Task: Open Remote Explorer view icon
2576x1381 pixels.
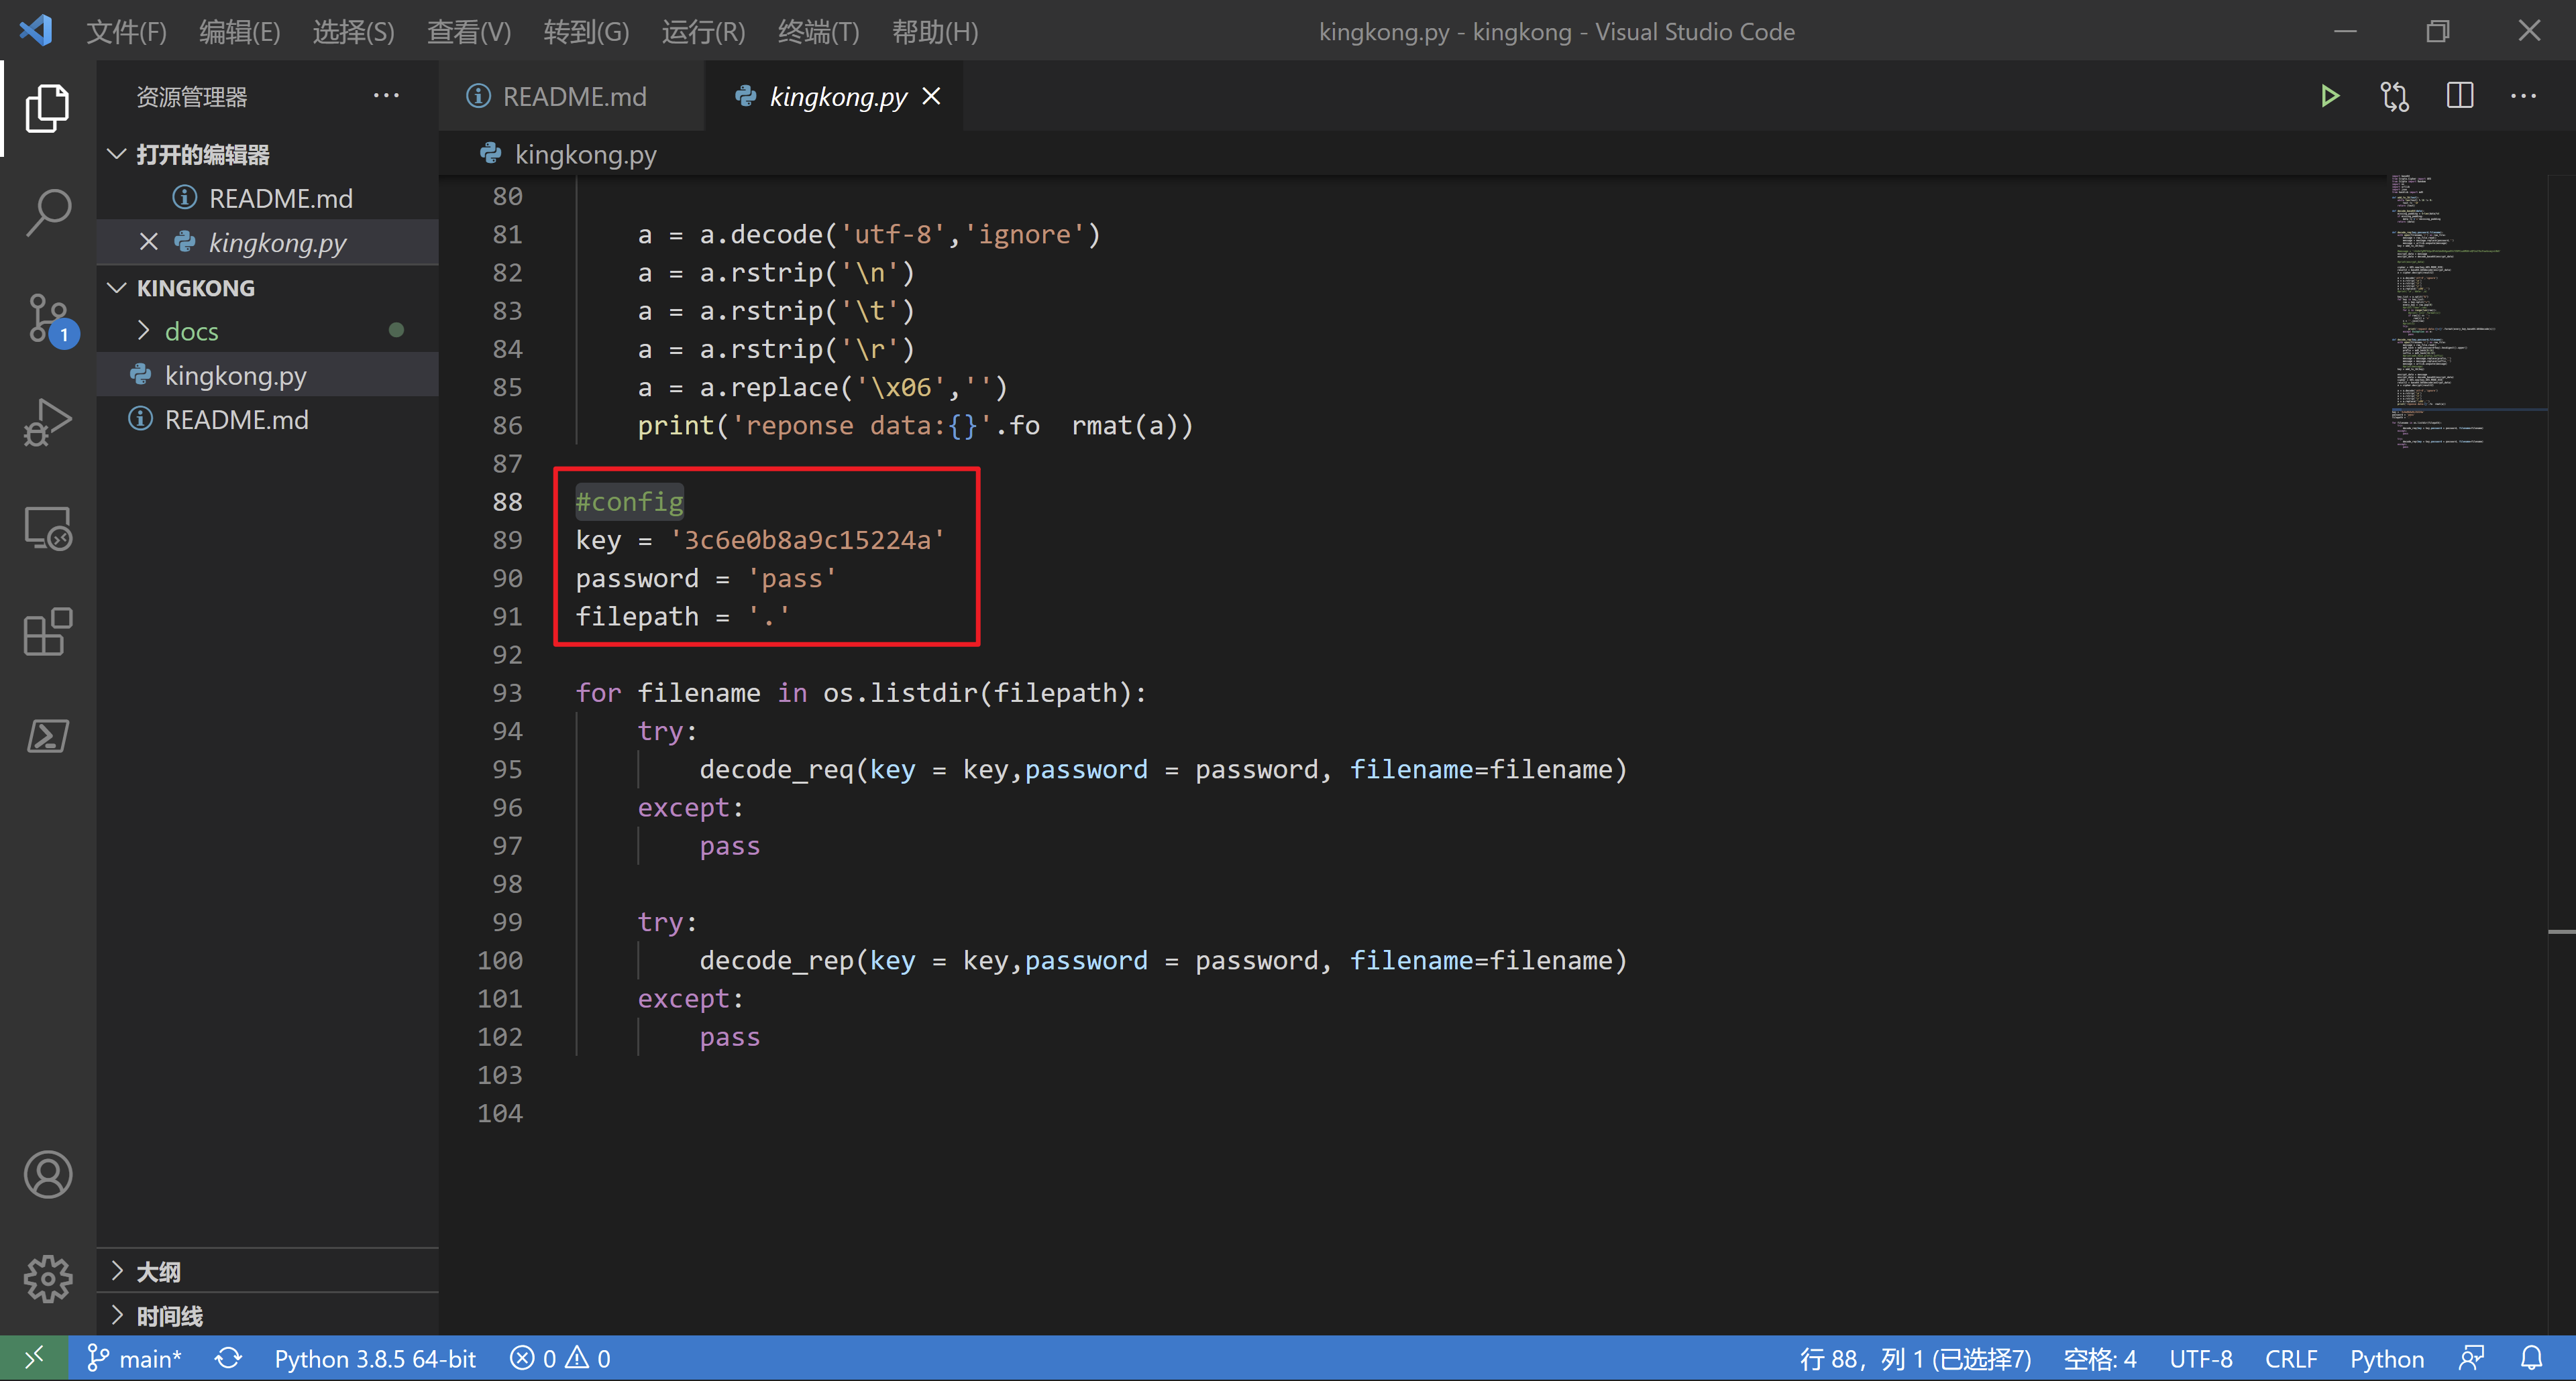Action: tap(47, 528)
